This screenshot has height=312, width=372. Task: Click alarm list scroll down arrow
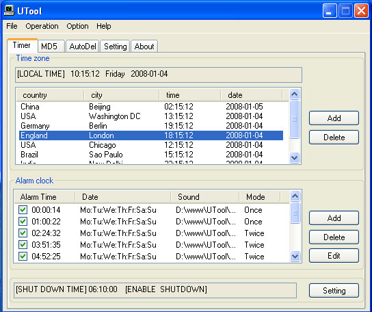295,257
